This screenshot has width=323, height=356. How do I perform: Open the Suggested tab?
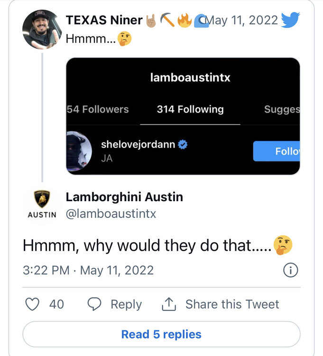(x=282, y=109)
